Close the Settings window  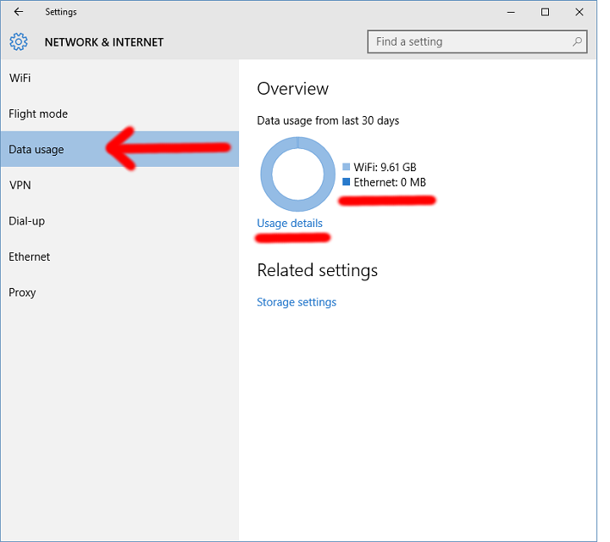(579, 12)
